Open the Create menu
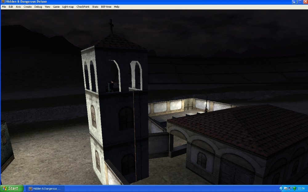The image size is (308, 192). pos(27,7)
